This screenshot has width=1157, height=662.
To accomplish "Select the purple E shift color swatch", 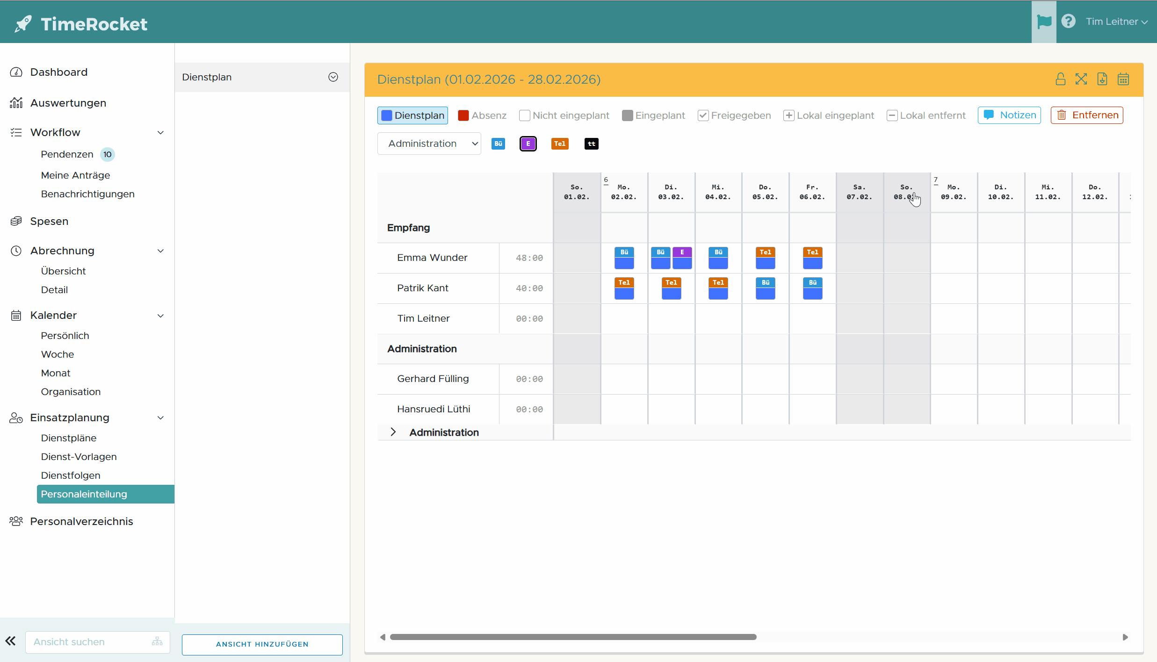I will 528,144.
